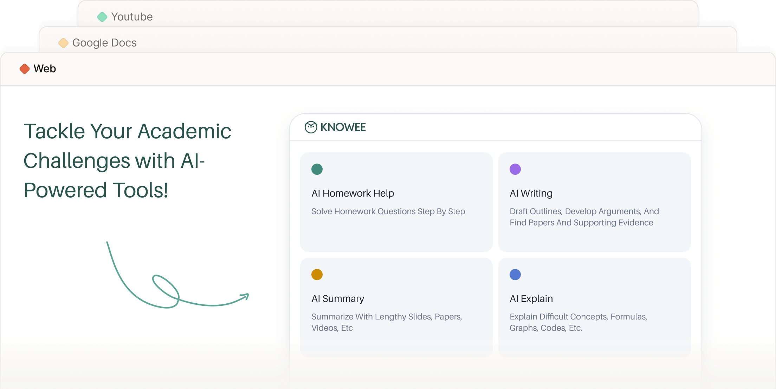Click the 'Draft Outlines, Develop Arguments' description

[584, 217]
